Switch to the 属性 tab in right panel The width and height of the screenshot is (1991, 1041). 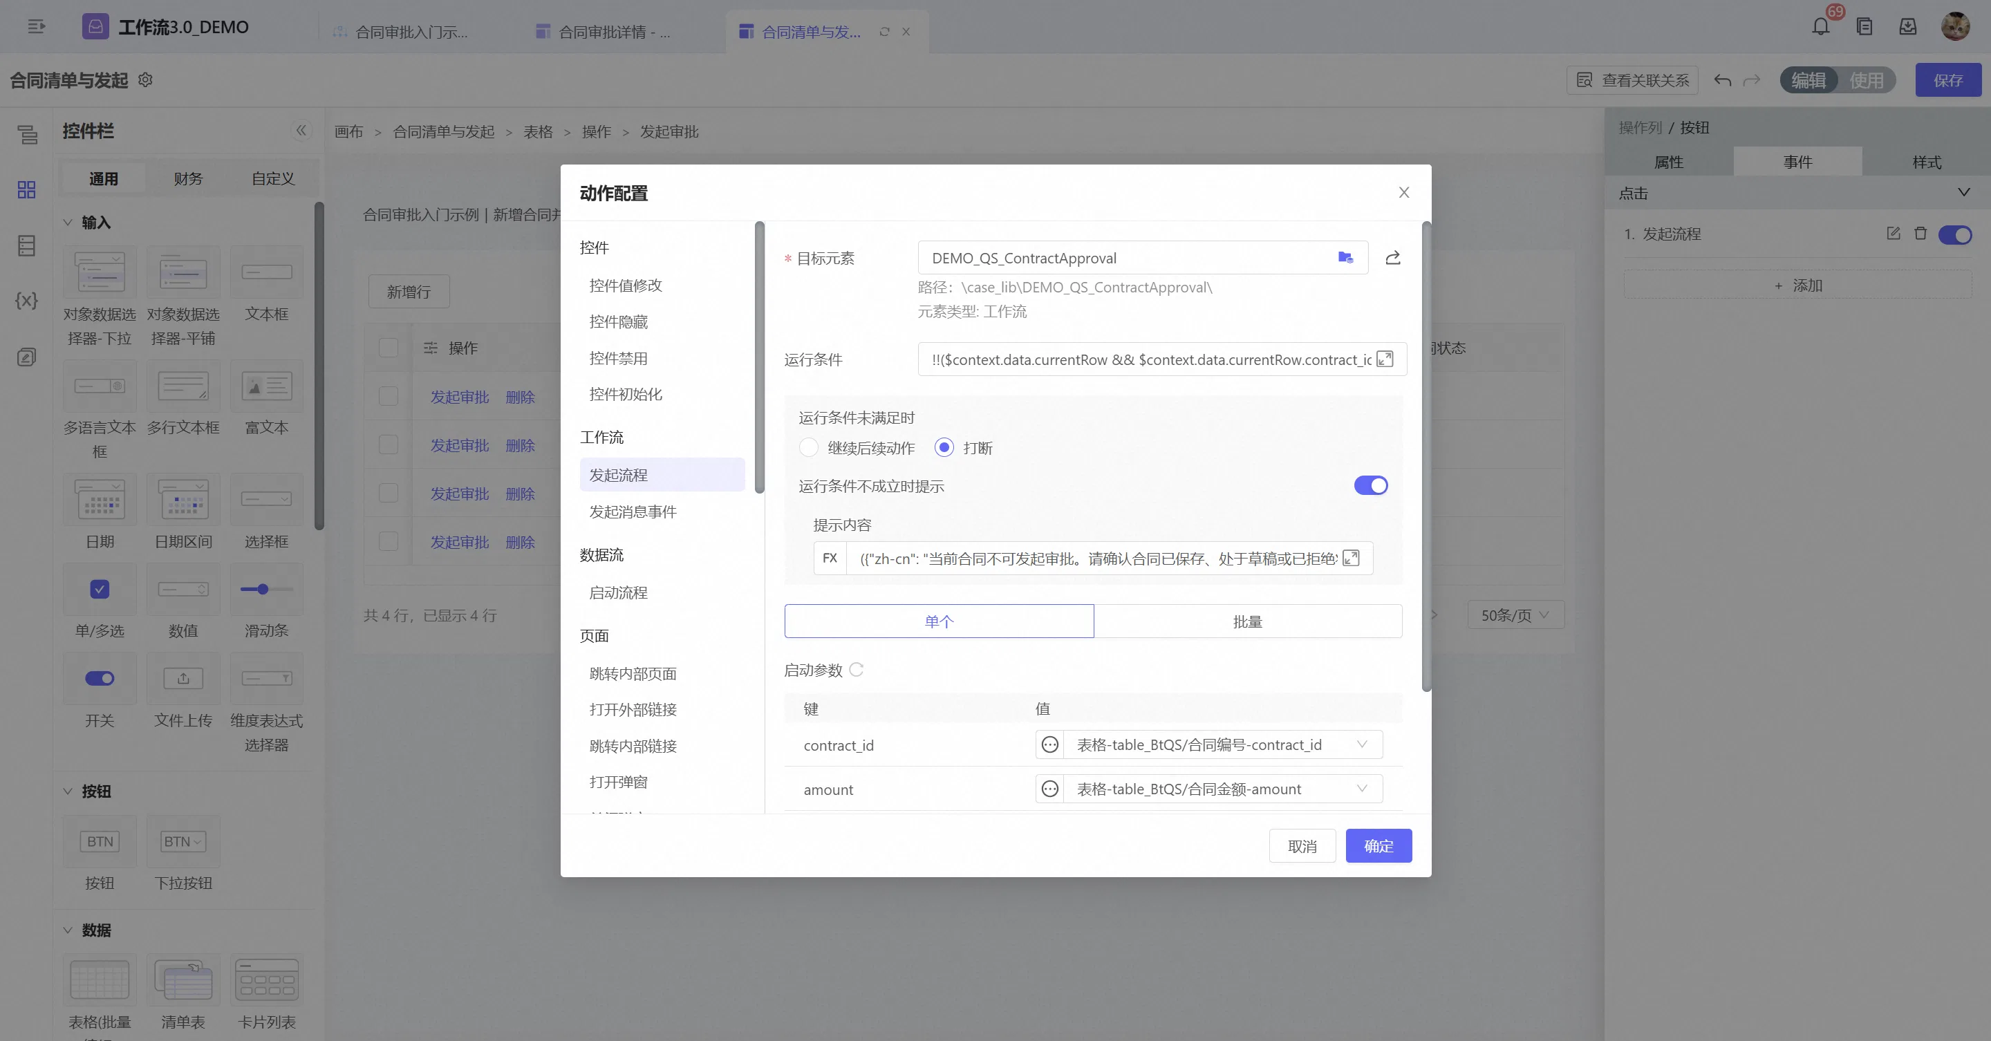pyautogui.click(x=1668, y=162)
